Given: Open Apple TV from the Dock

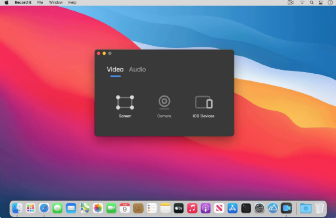Looking at the screenshot, I should coord(179,208).
